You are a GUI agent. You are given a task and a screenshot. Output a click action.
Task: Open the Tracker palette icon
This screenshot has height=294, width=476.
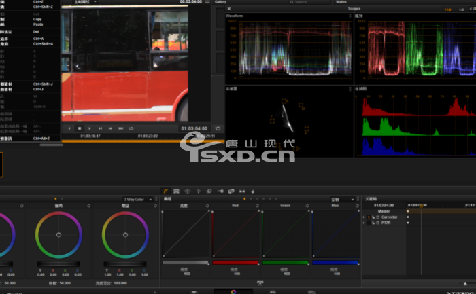[199, 191]
